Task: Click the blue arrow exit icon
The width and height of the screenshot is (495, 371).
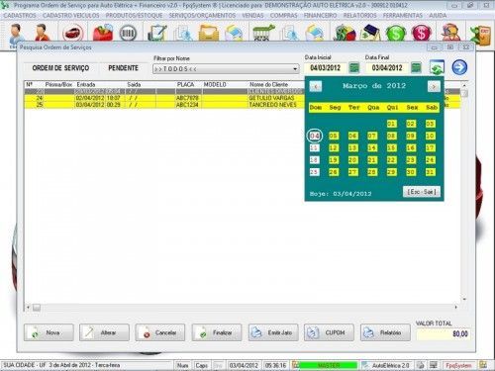Action: pos(459,67)
